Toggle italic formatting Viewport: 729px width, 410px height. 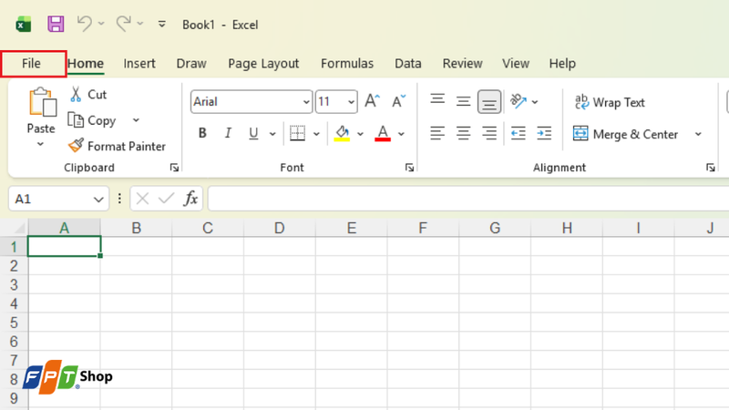pyautogui.click(x=228, y=133)
